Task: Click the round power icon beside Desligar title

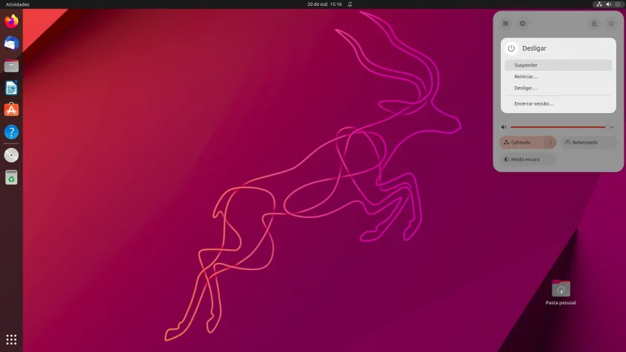Action: (x=511, y=48)
